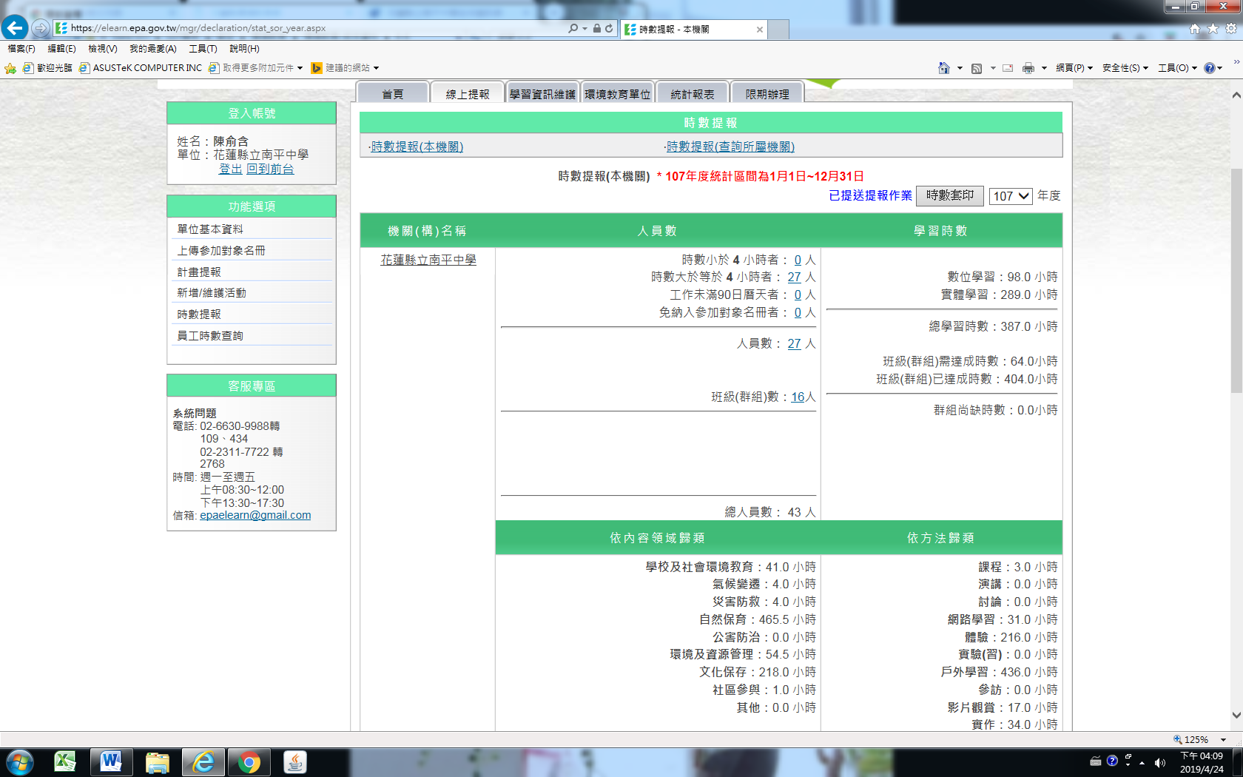
Task: Open the RSS feeds icon
Action: tap(977, 68)
